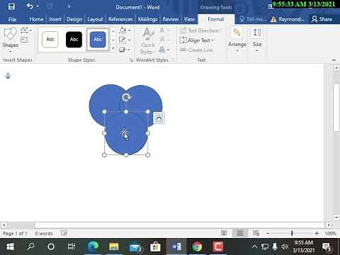Click the vertical scrollbar down arrow
This screenshot has height=255, width=340.
[336, 217]
